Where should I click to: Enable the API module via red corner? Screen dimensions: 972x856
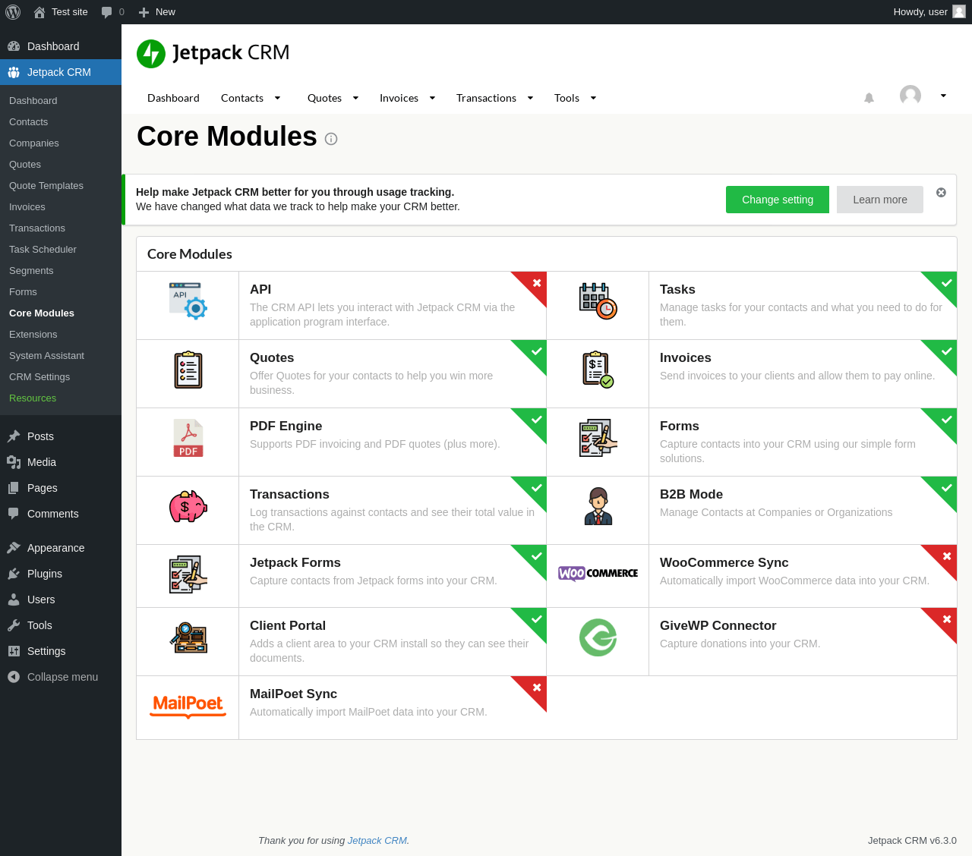point(535,284)
